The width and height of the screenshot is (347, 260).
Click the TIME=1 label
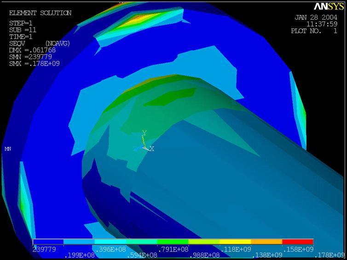tap(21, 37)
